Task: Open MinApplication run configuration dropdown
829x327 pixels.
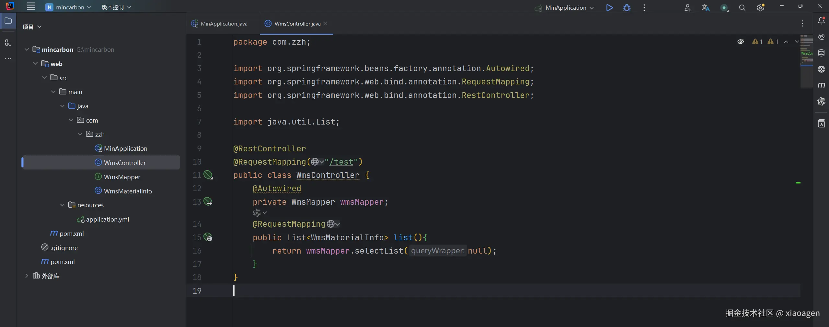Action: point(564,7)
